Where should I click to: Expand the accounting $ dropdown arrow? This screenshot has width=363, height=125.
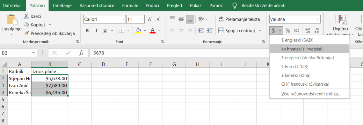(280, 30)
